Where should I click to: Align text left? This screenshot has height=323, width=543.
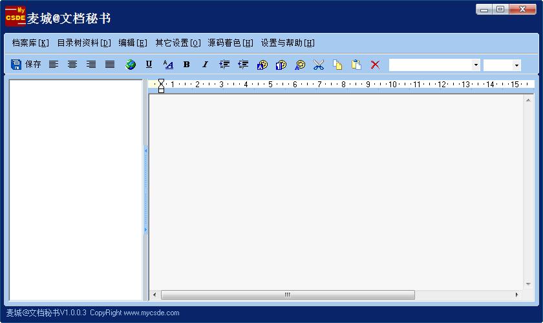point(53,65)
